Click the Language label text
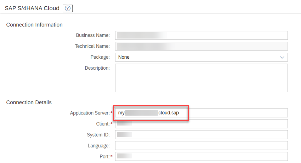 99,146
